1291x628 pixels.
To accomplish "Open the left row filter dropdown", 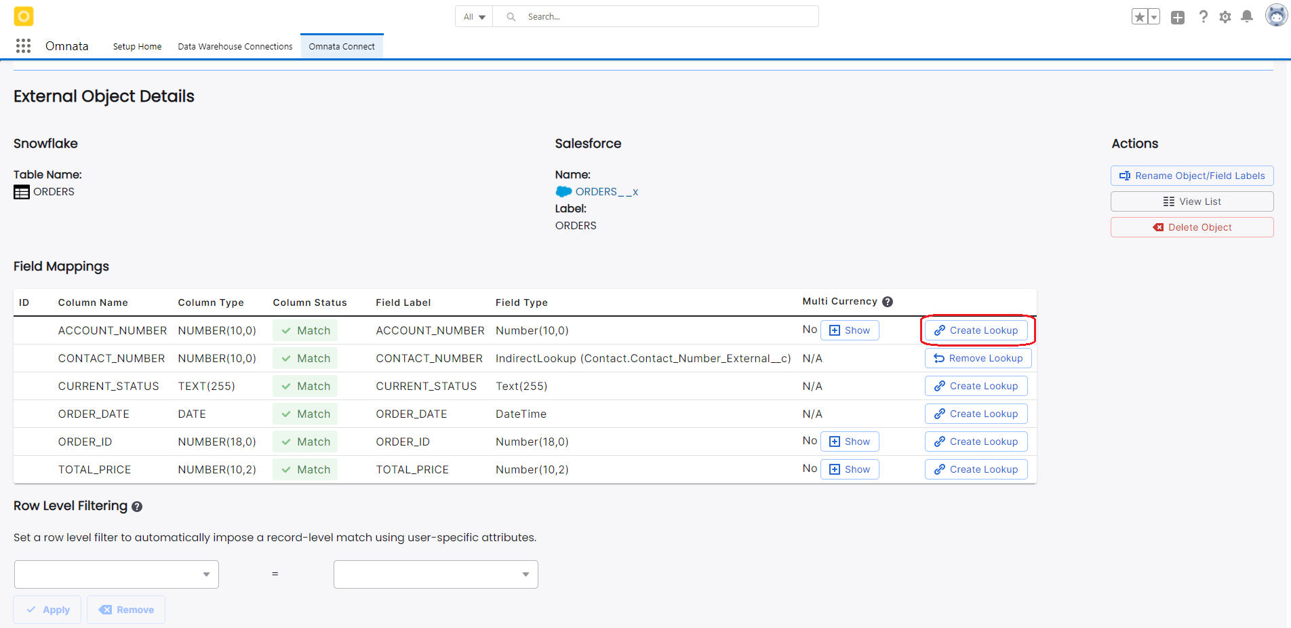I will tap(117, 574).
